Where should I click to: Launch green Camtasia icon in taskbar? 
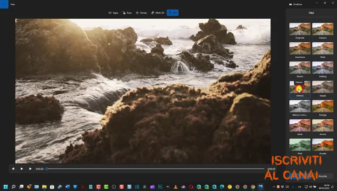tap(106, 187)
